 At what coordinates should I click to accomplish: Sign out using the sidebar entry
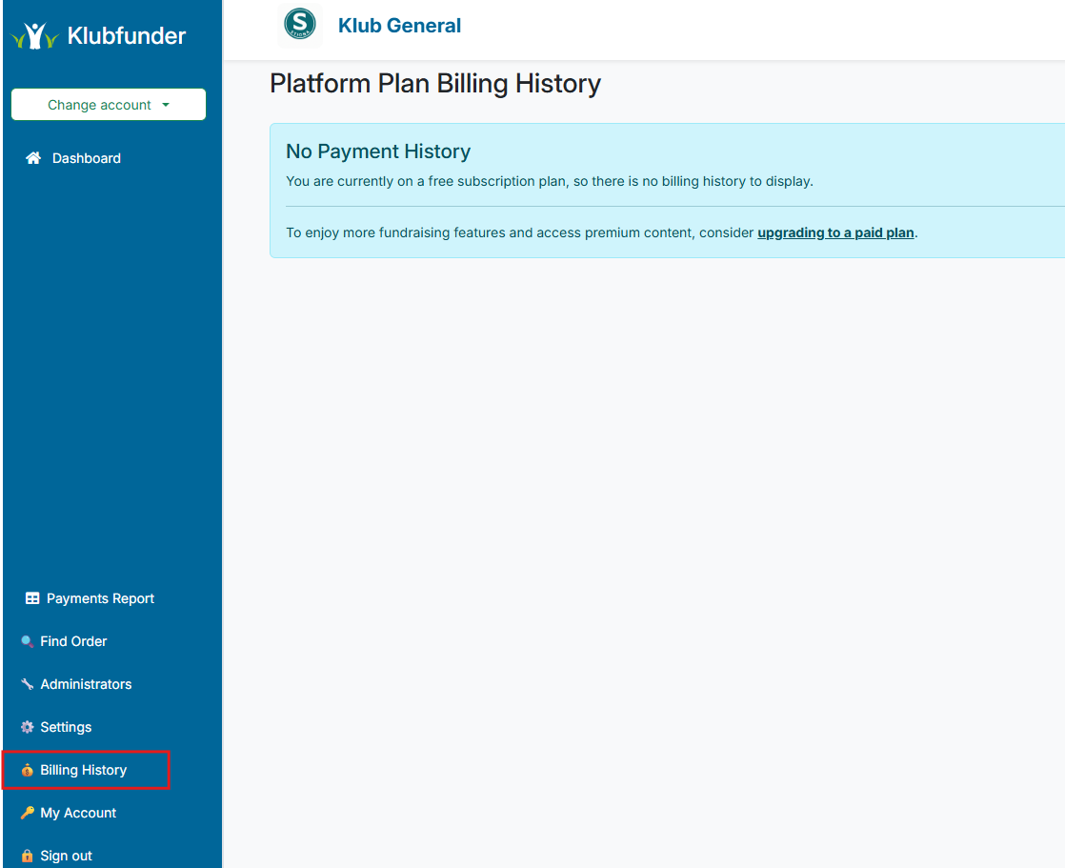pyautogui.click(x=67, y=856)
